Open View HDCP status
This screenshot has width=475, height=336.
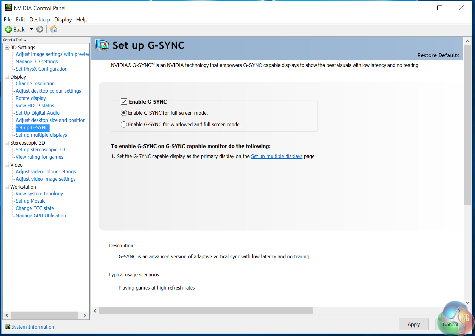pyautogui.click(x=35, y=105)
